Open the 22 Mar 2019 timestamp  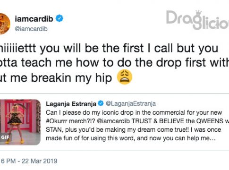(39, 161)
